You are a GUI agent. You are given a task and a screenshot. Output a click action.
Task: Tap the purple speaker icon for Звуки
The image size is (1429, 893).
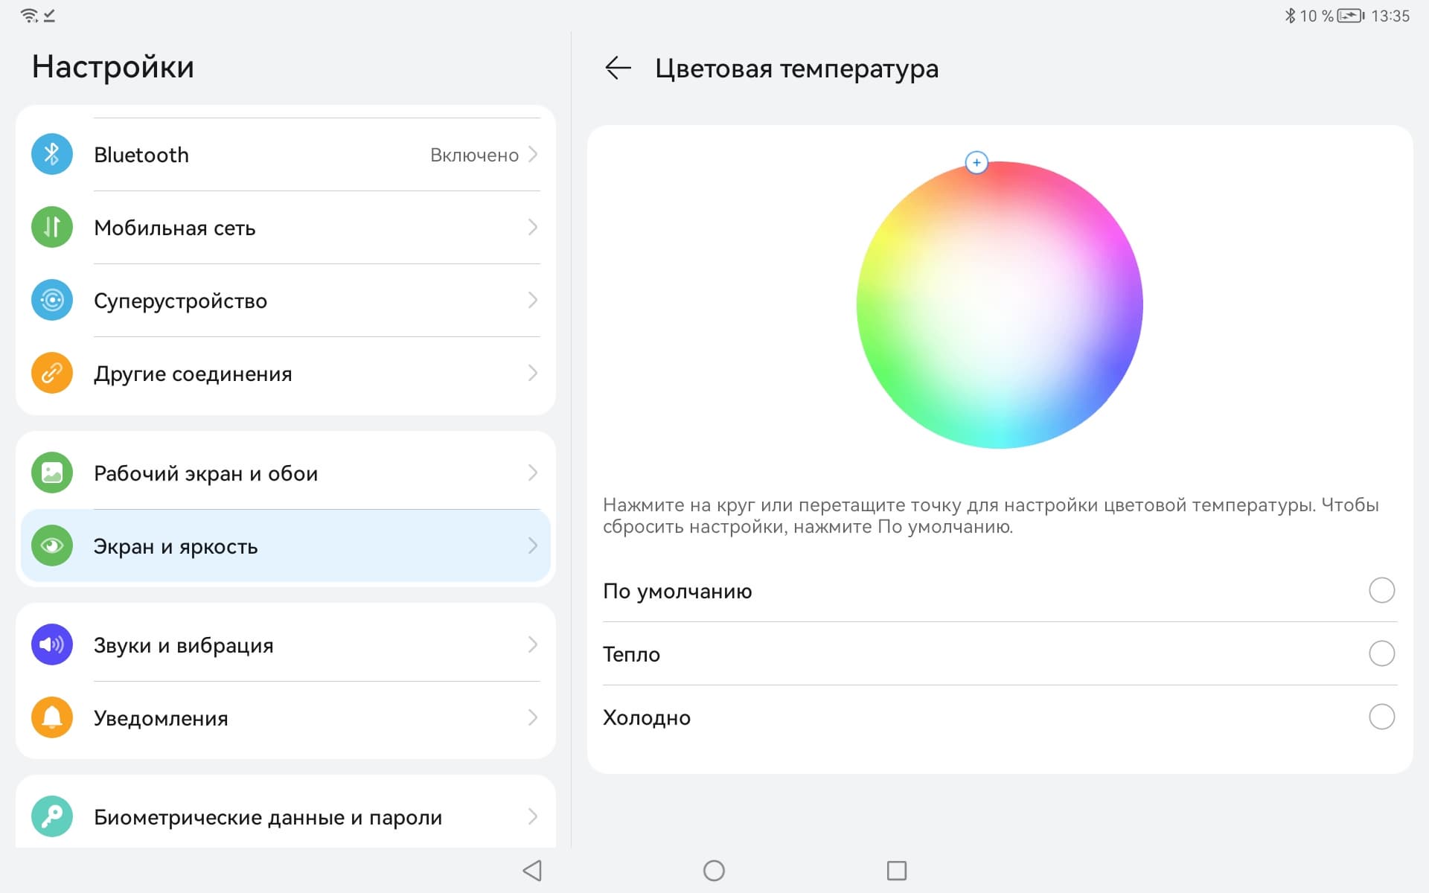pyautogui.click(x=51, y=645)
